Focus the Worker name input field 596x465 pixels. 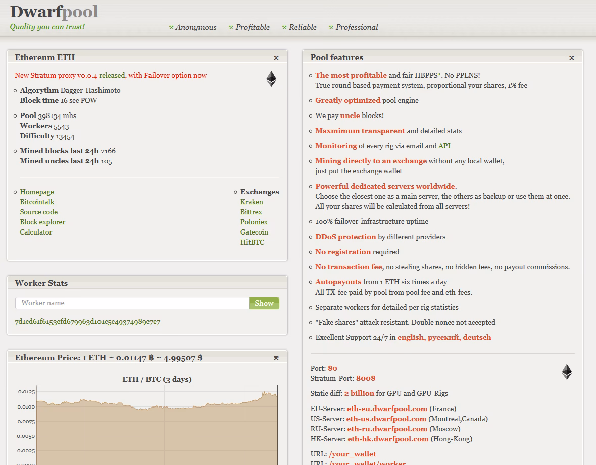click(132, 303)
